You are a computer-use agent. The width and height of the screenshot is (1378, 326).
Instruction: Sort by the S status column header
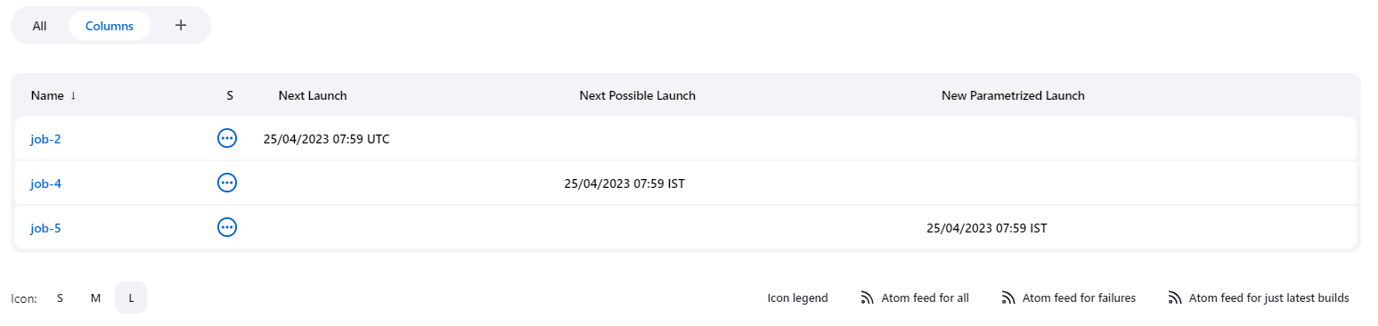tap(230, 95)
